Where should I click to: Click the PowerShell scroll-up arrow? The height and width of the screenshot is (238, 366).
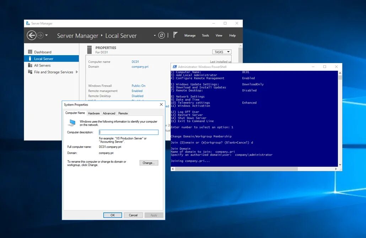pos(340,73)
